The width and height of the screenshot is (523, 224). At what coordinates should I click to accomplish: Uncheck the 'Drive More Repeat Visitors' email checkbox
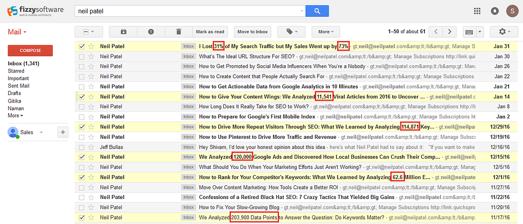(81, 127)
